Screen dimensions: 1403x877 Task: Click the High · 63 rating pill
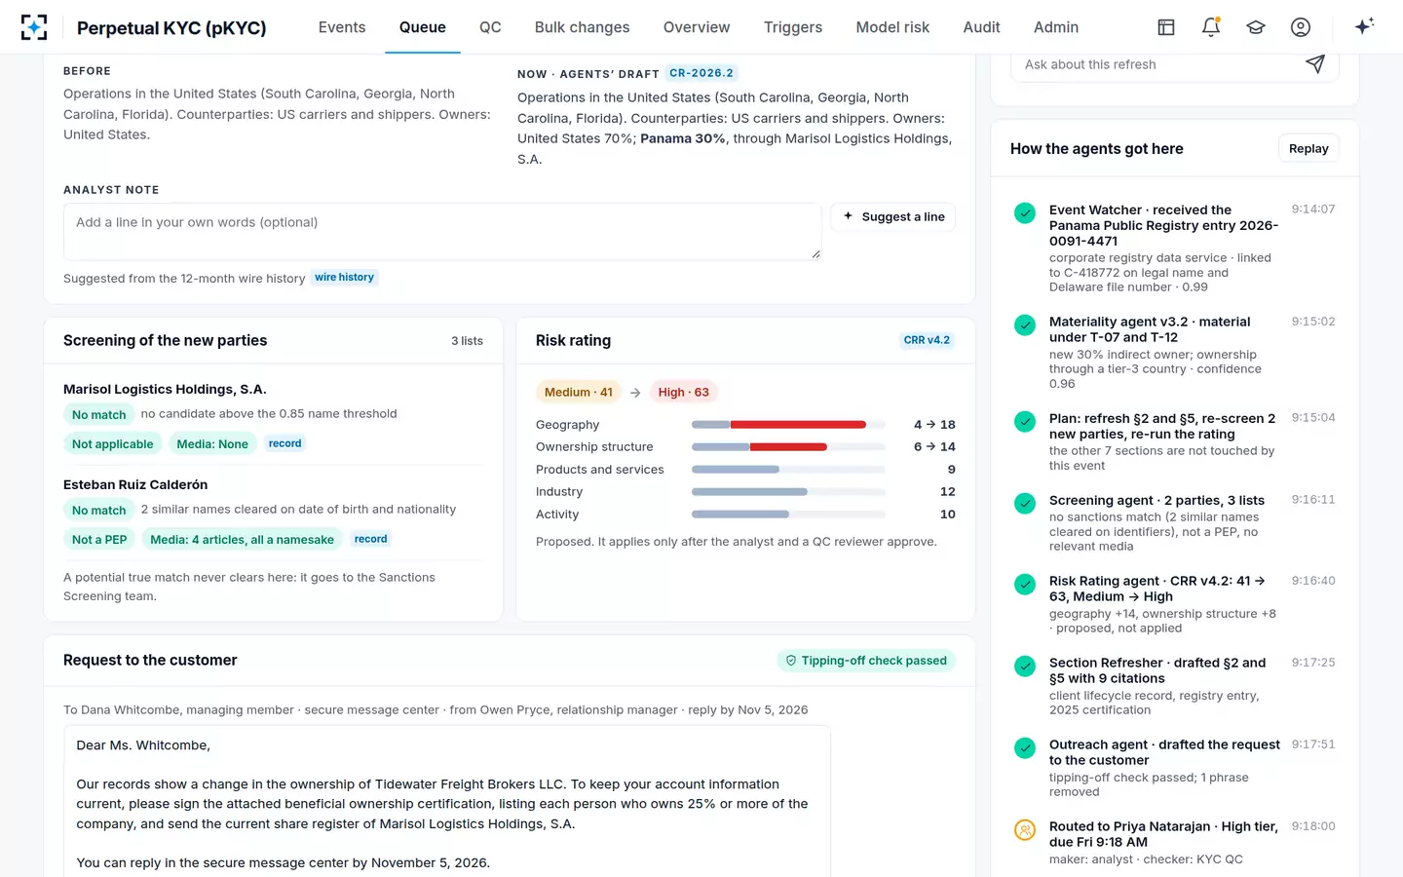(x=683, y=393)
